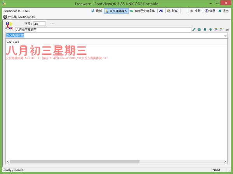The width and height of the screenshot is (233, 174).
Task: Select 从文件夹导入 import from folder
Action: (x=116, y=11)
